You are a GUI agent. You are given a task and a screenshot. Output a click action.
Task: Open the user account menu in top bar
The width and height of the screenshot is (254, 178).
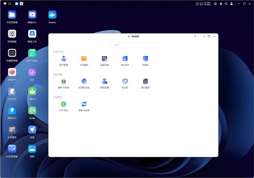231,4
